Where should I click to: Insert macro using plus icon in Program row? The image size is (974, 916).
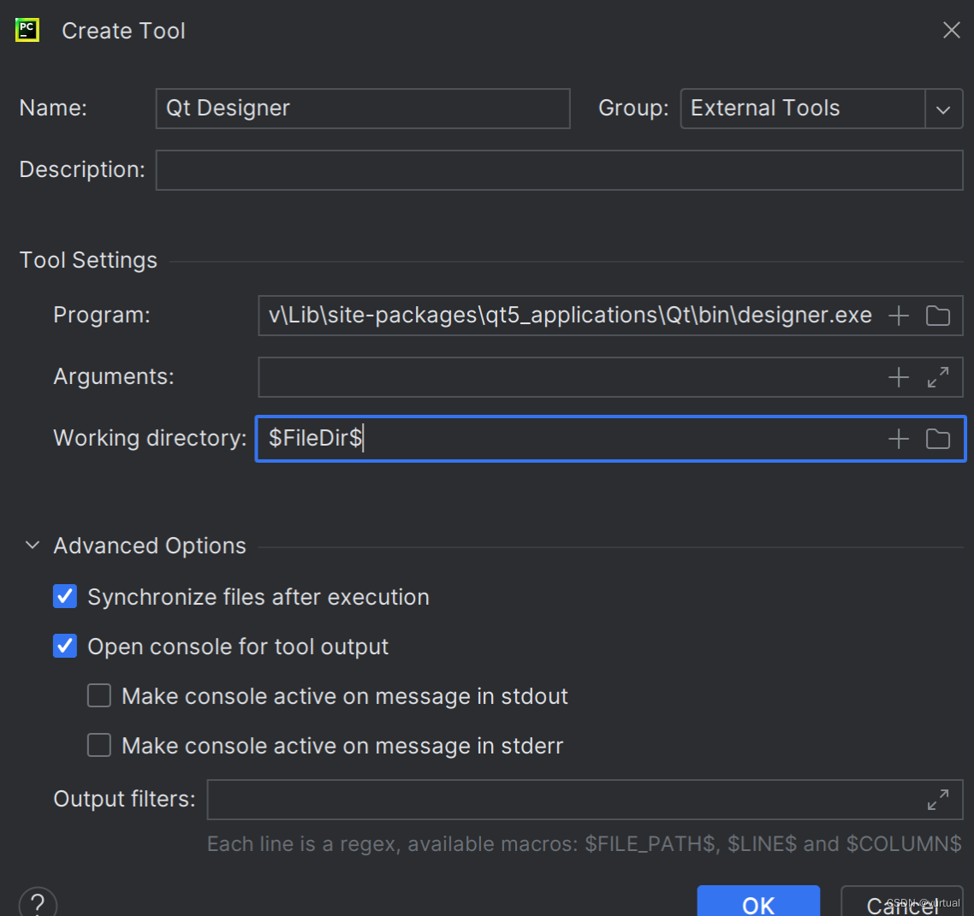click(898, 316)
